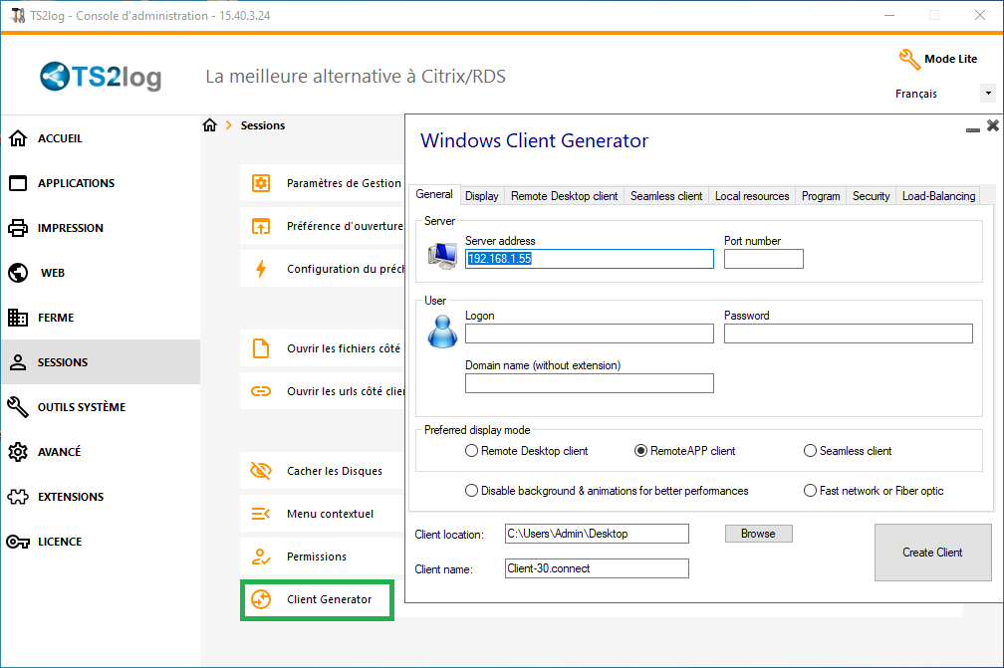The height and width of the screenshot is (668, 1004).
Task: Go to APPLICATIONS in sidebar menu
Action: click(x=100, y=183)
